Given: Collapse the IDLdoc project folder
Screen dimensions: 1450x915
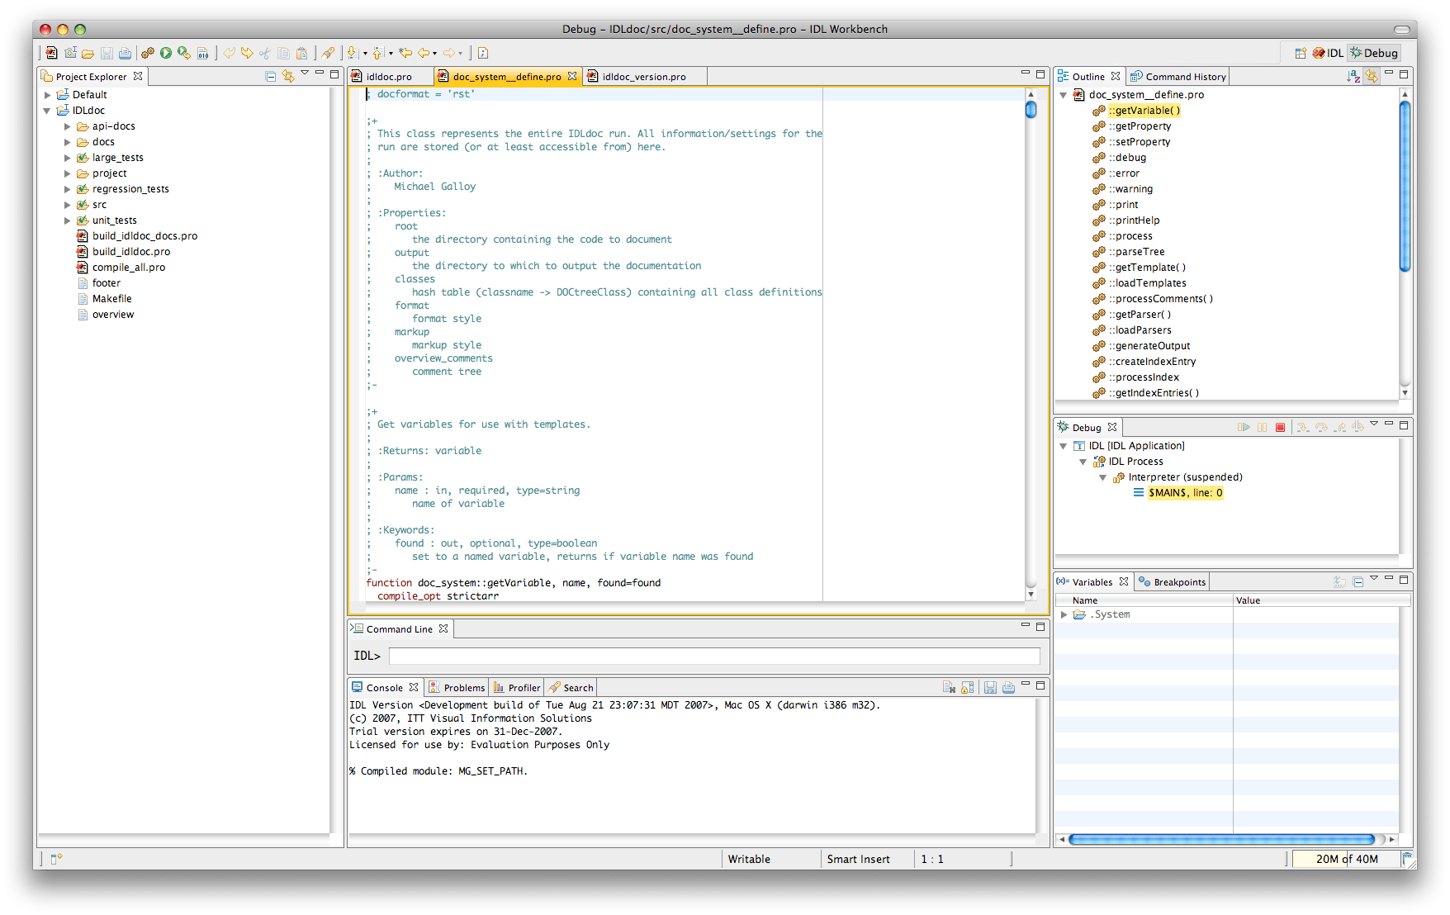Looking at the screenshot, I should 48,110.
